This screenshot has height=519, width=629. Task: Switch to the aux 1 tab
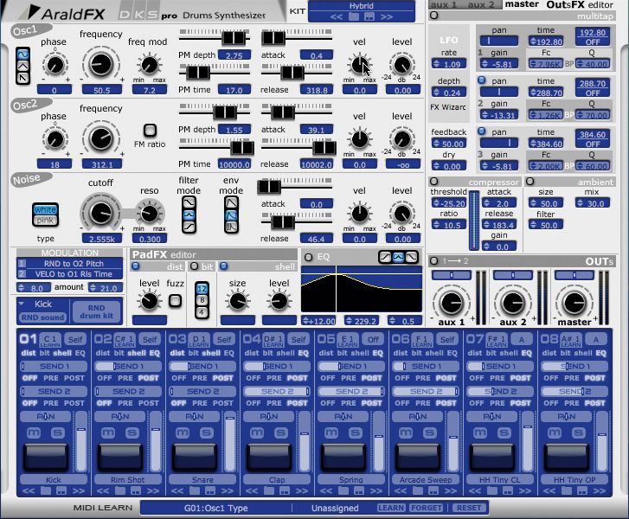click(443, 4)
